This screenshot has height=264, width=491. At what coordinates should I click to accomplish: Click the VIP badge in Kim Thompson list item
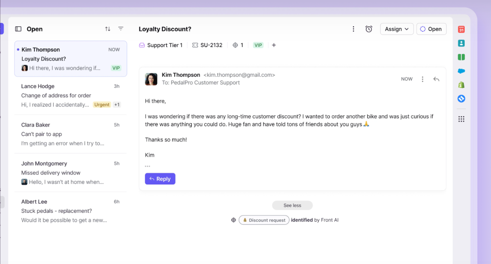coord(116,68)
